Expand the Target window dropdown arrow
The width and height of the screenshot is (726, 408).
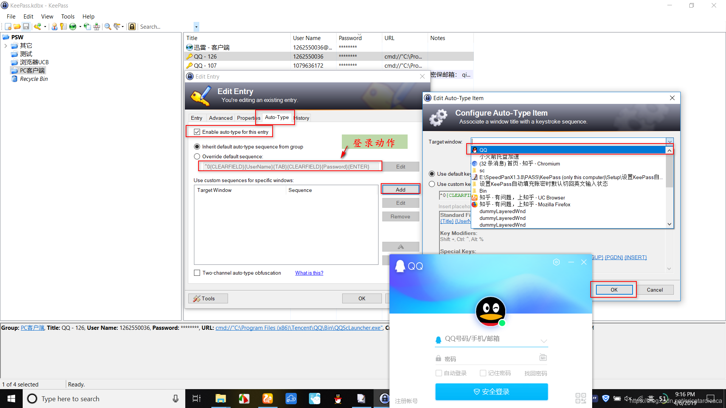pos(670,142)
